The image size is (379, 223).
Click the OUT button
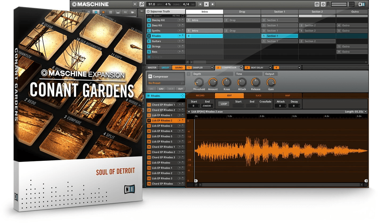tap(180, 89)
